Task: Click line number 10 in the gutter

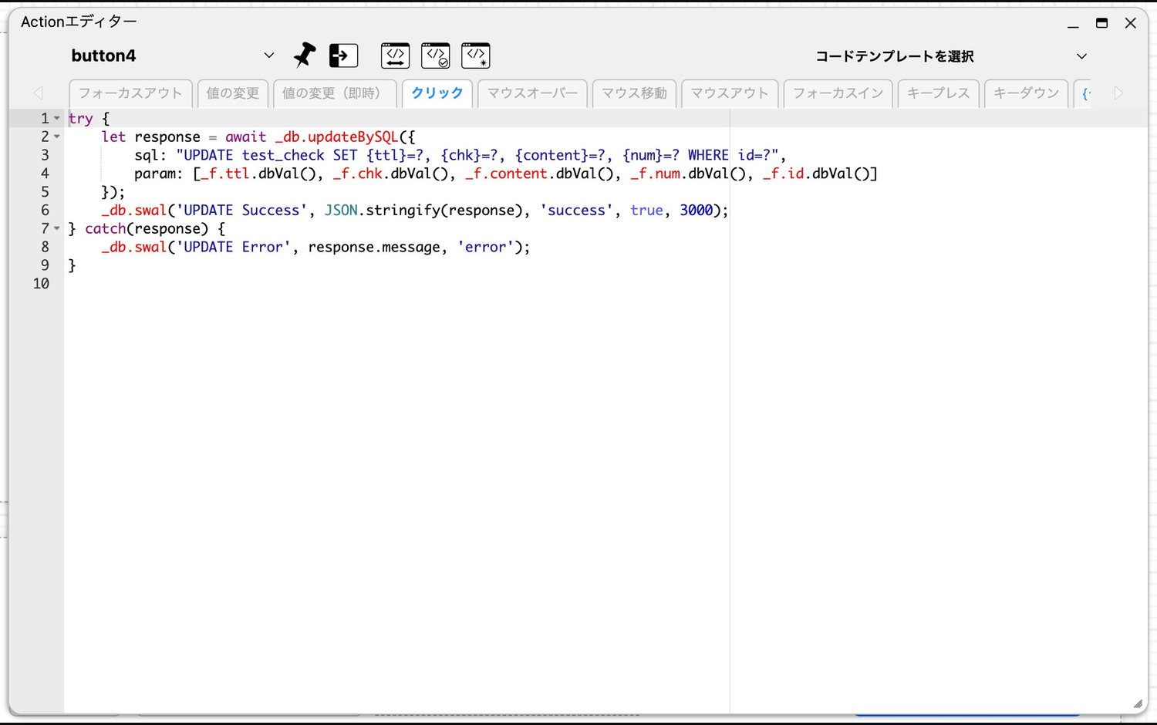Action: pyautogui.click(x=41, y=284)
